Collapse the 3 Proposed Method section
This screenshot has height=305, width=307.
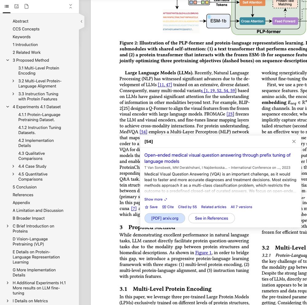(x=8, y=60)
